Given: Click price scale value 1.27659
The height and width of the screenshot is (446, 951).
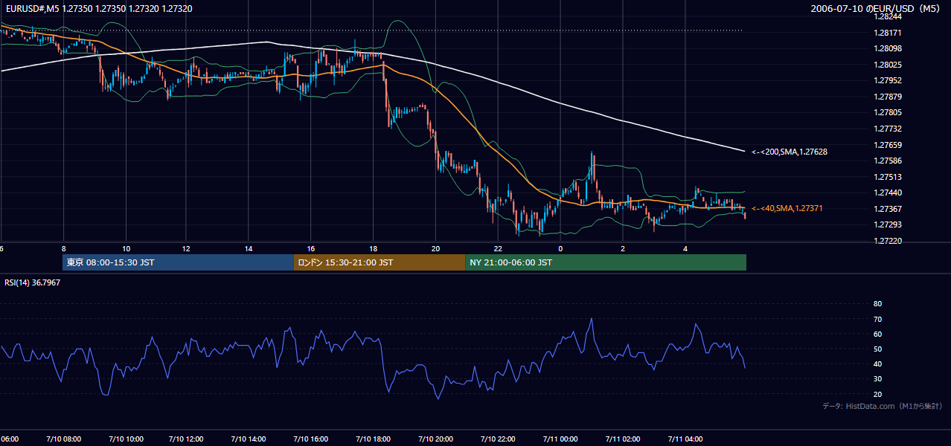Looking at the screenshot, I should pyautogui.click(x=888, y=145).
